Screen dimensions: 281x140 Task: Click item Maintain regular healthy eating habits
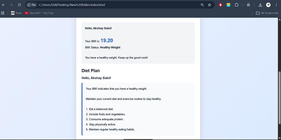click(x=110, y=129)
